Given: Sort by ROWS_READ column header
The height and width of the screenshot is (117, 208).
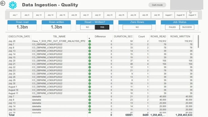Looking at the screenshot, I should coord(158,36).
